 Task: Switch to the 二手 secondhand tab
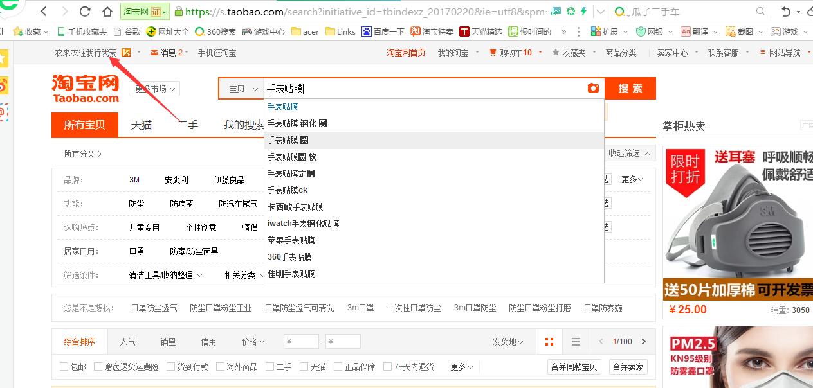click(187, 125)
